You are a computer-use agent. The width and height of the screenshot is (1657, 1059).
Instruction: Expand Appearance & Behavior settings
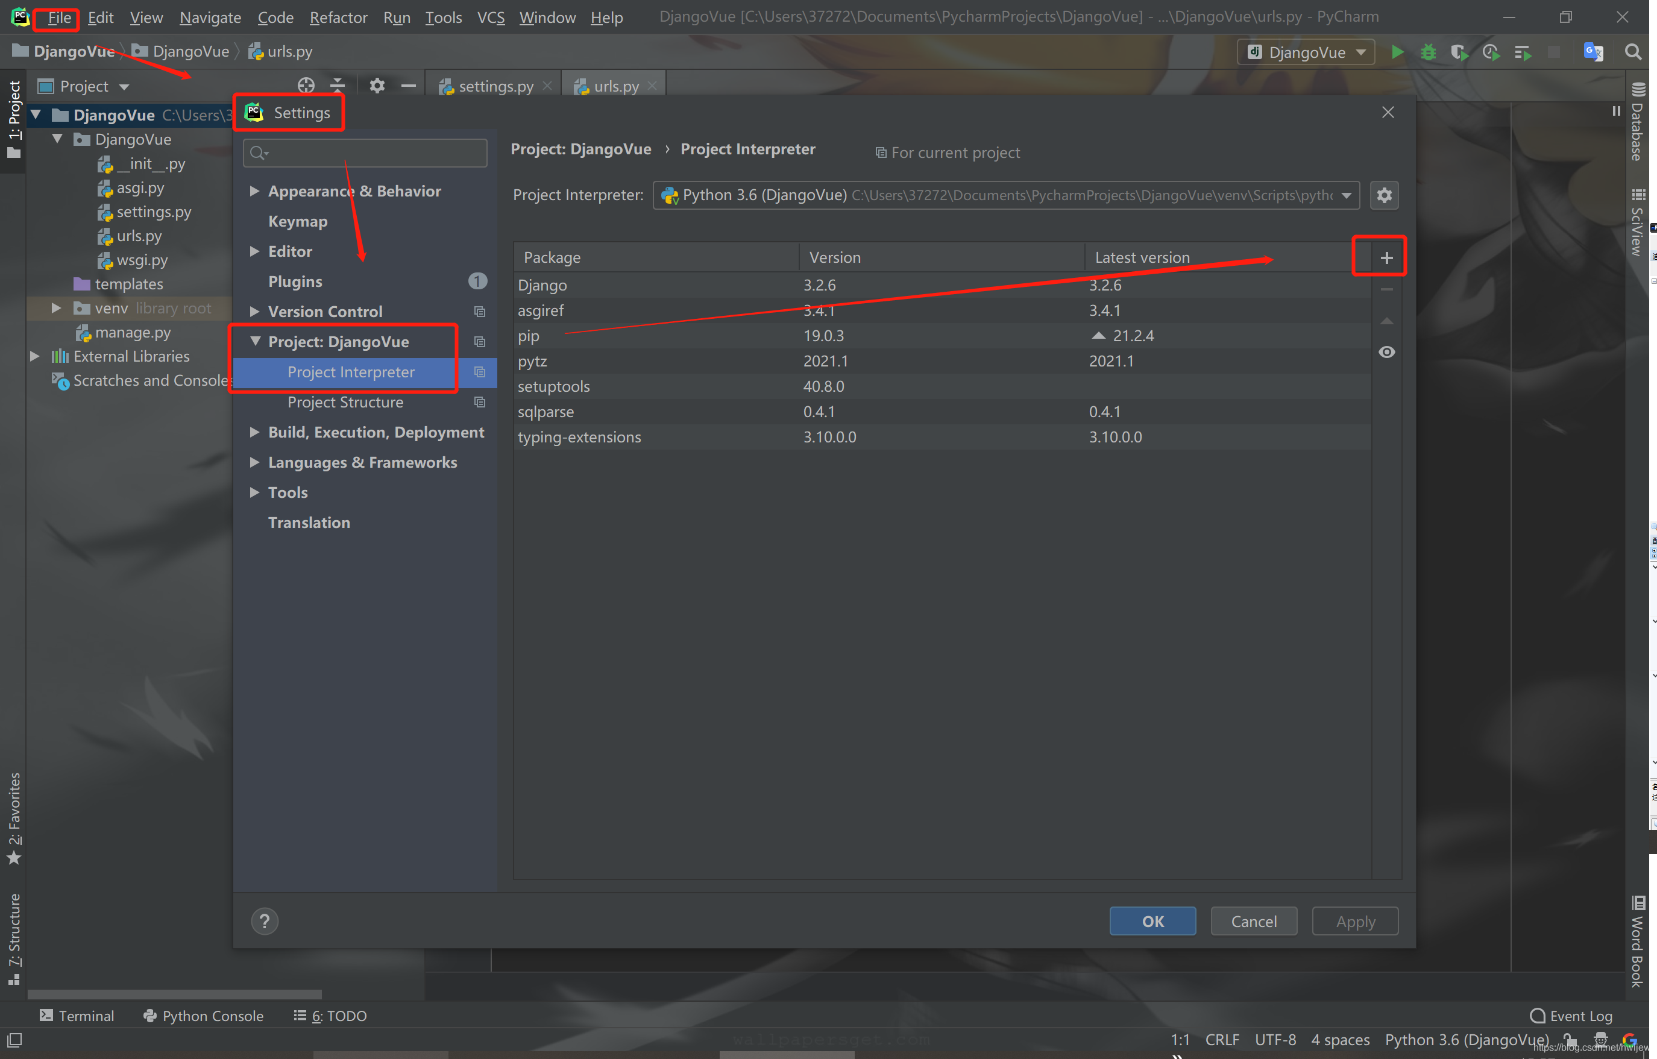254,191
